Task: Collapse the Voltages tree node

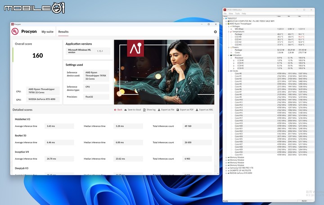Action: click(x=229, y=26)
